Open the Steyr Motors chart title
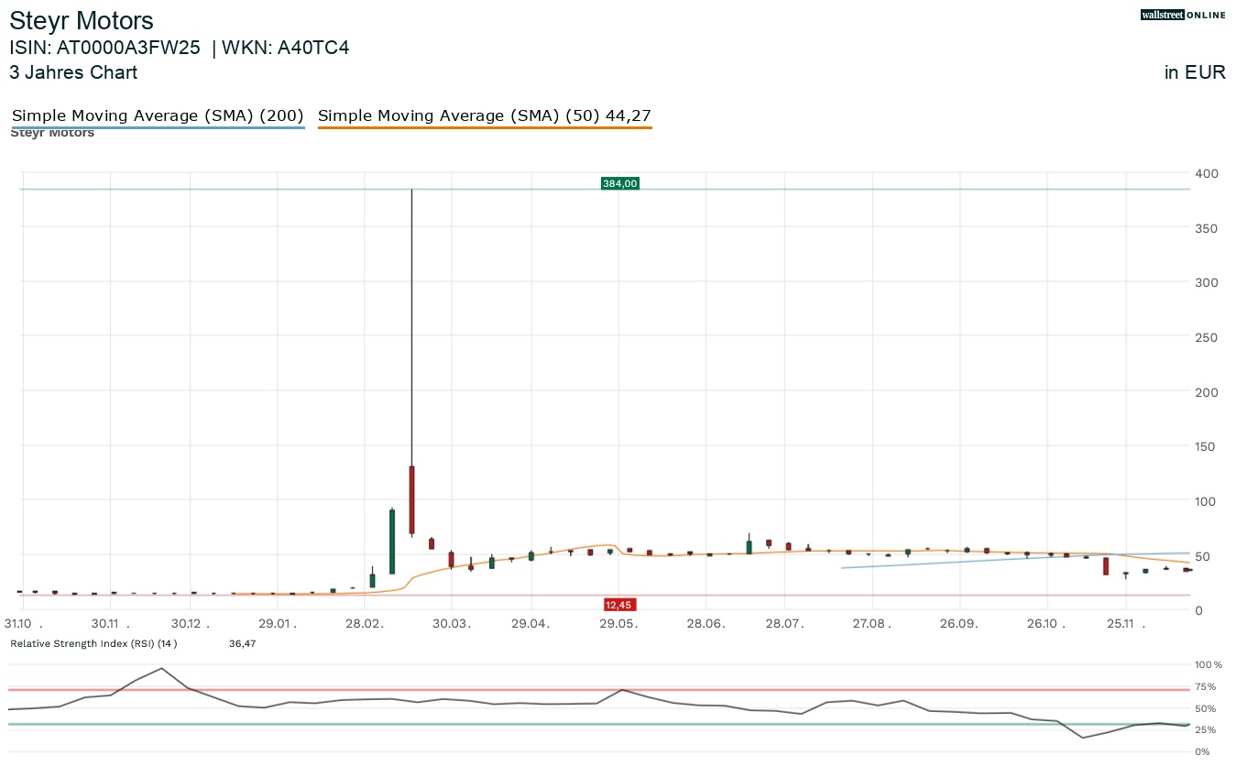This screenshot has height=777, width=1236. [x=81, y=20]
